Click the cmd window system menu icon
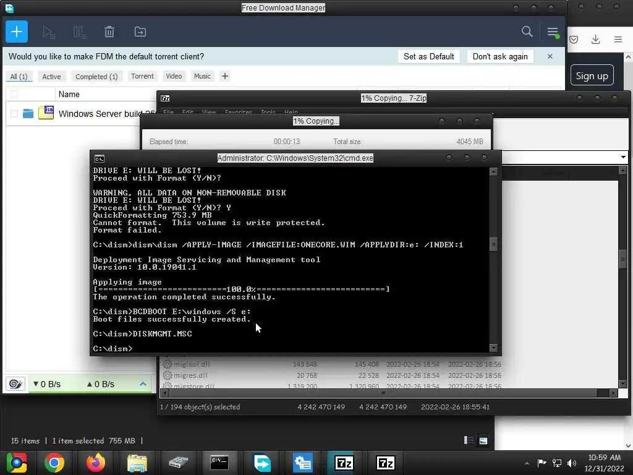The height and width of the screenshot is (475, 633). tap(100, 158)
